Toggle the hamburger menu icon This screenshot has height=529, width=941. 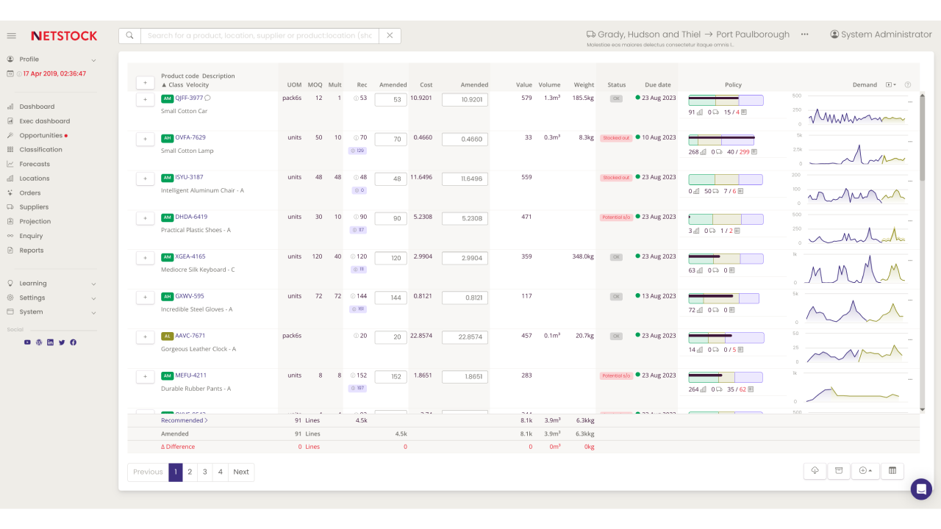(12, 36)
